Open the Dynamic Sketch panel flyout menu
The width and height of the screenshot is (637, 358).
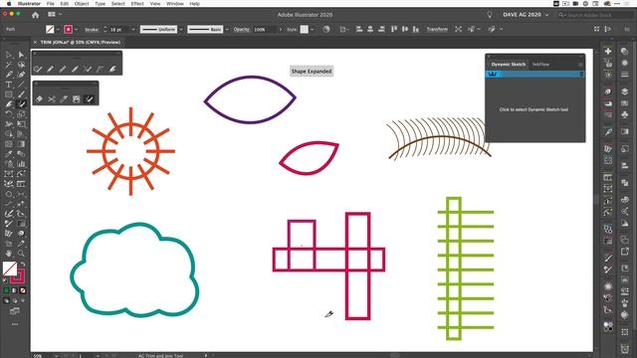click(580, 64)
